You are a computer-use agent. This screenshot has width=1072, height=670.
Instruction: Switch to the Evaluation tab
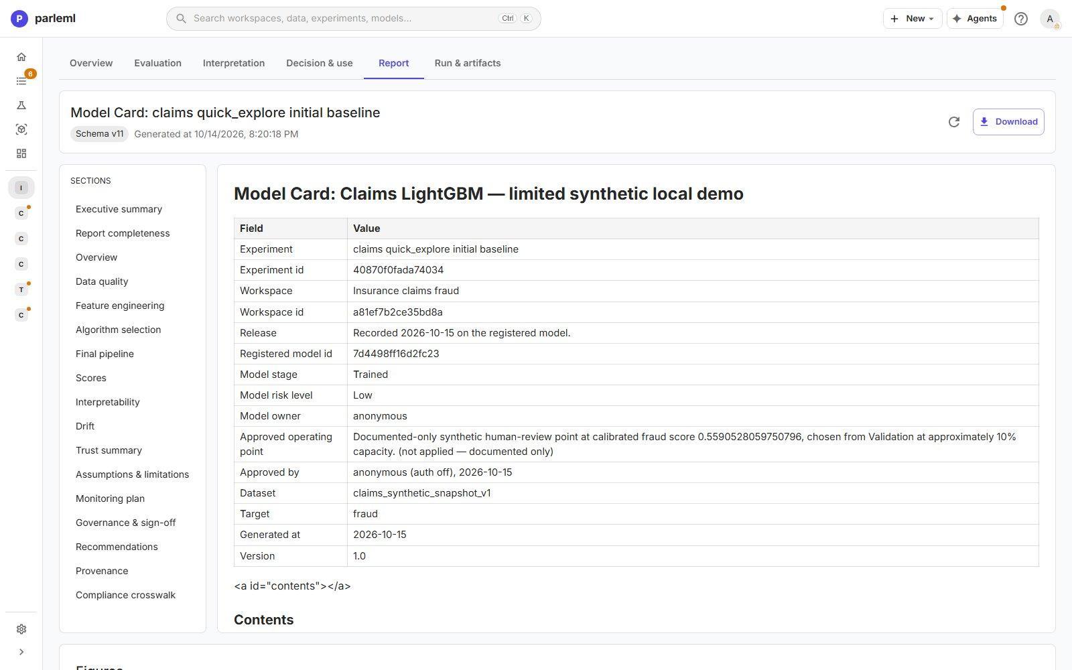click(157, 63)
